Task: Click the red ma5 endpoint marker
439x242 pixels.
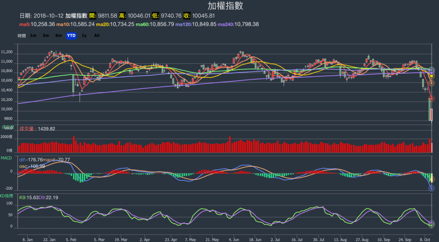Action: [432, 99]
